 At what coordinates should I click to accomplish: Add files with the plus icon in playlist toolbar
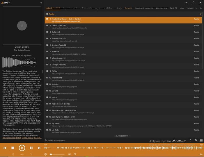pos(174,140)
